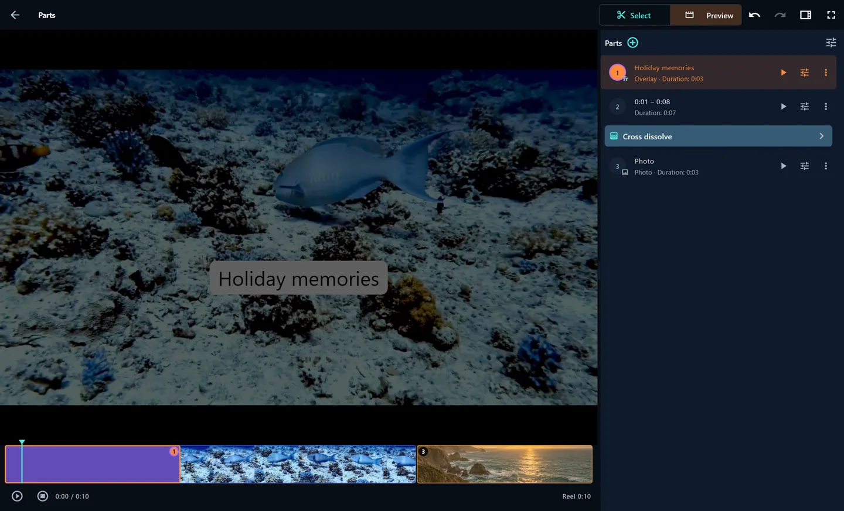Play the Holiday memories part
Screen dimensions: 844x511
point(783,73)
